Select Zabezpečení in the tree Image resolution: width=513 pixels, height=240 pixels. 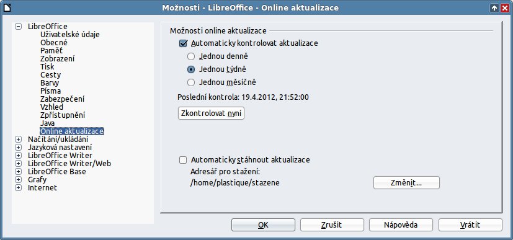point(62,99)
